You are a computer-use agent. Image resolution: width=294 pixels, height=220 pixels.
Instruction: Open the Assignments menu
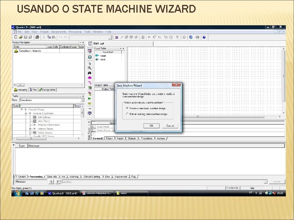tap(58, 32)
